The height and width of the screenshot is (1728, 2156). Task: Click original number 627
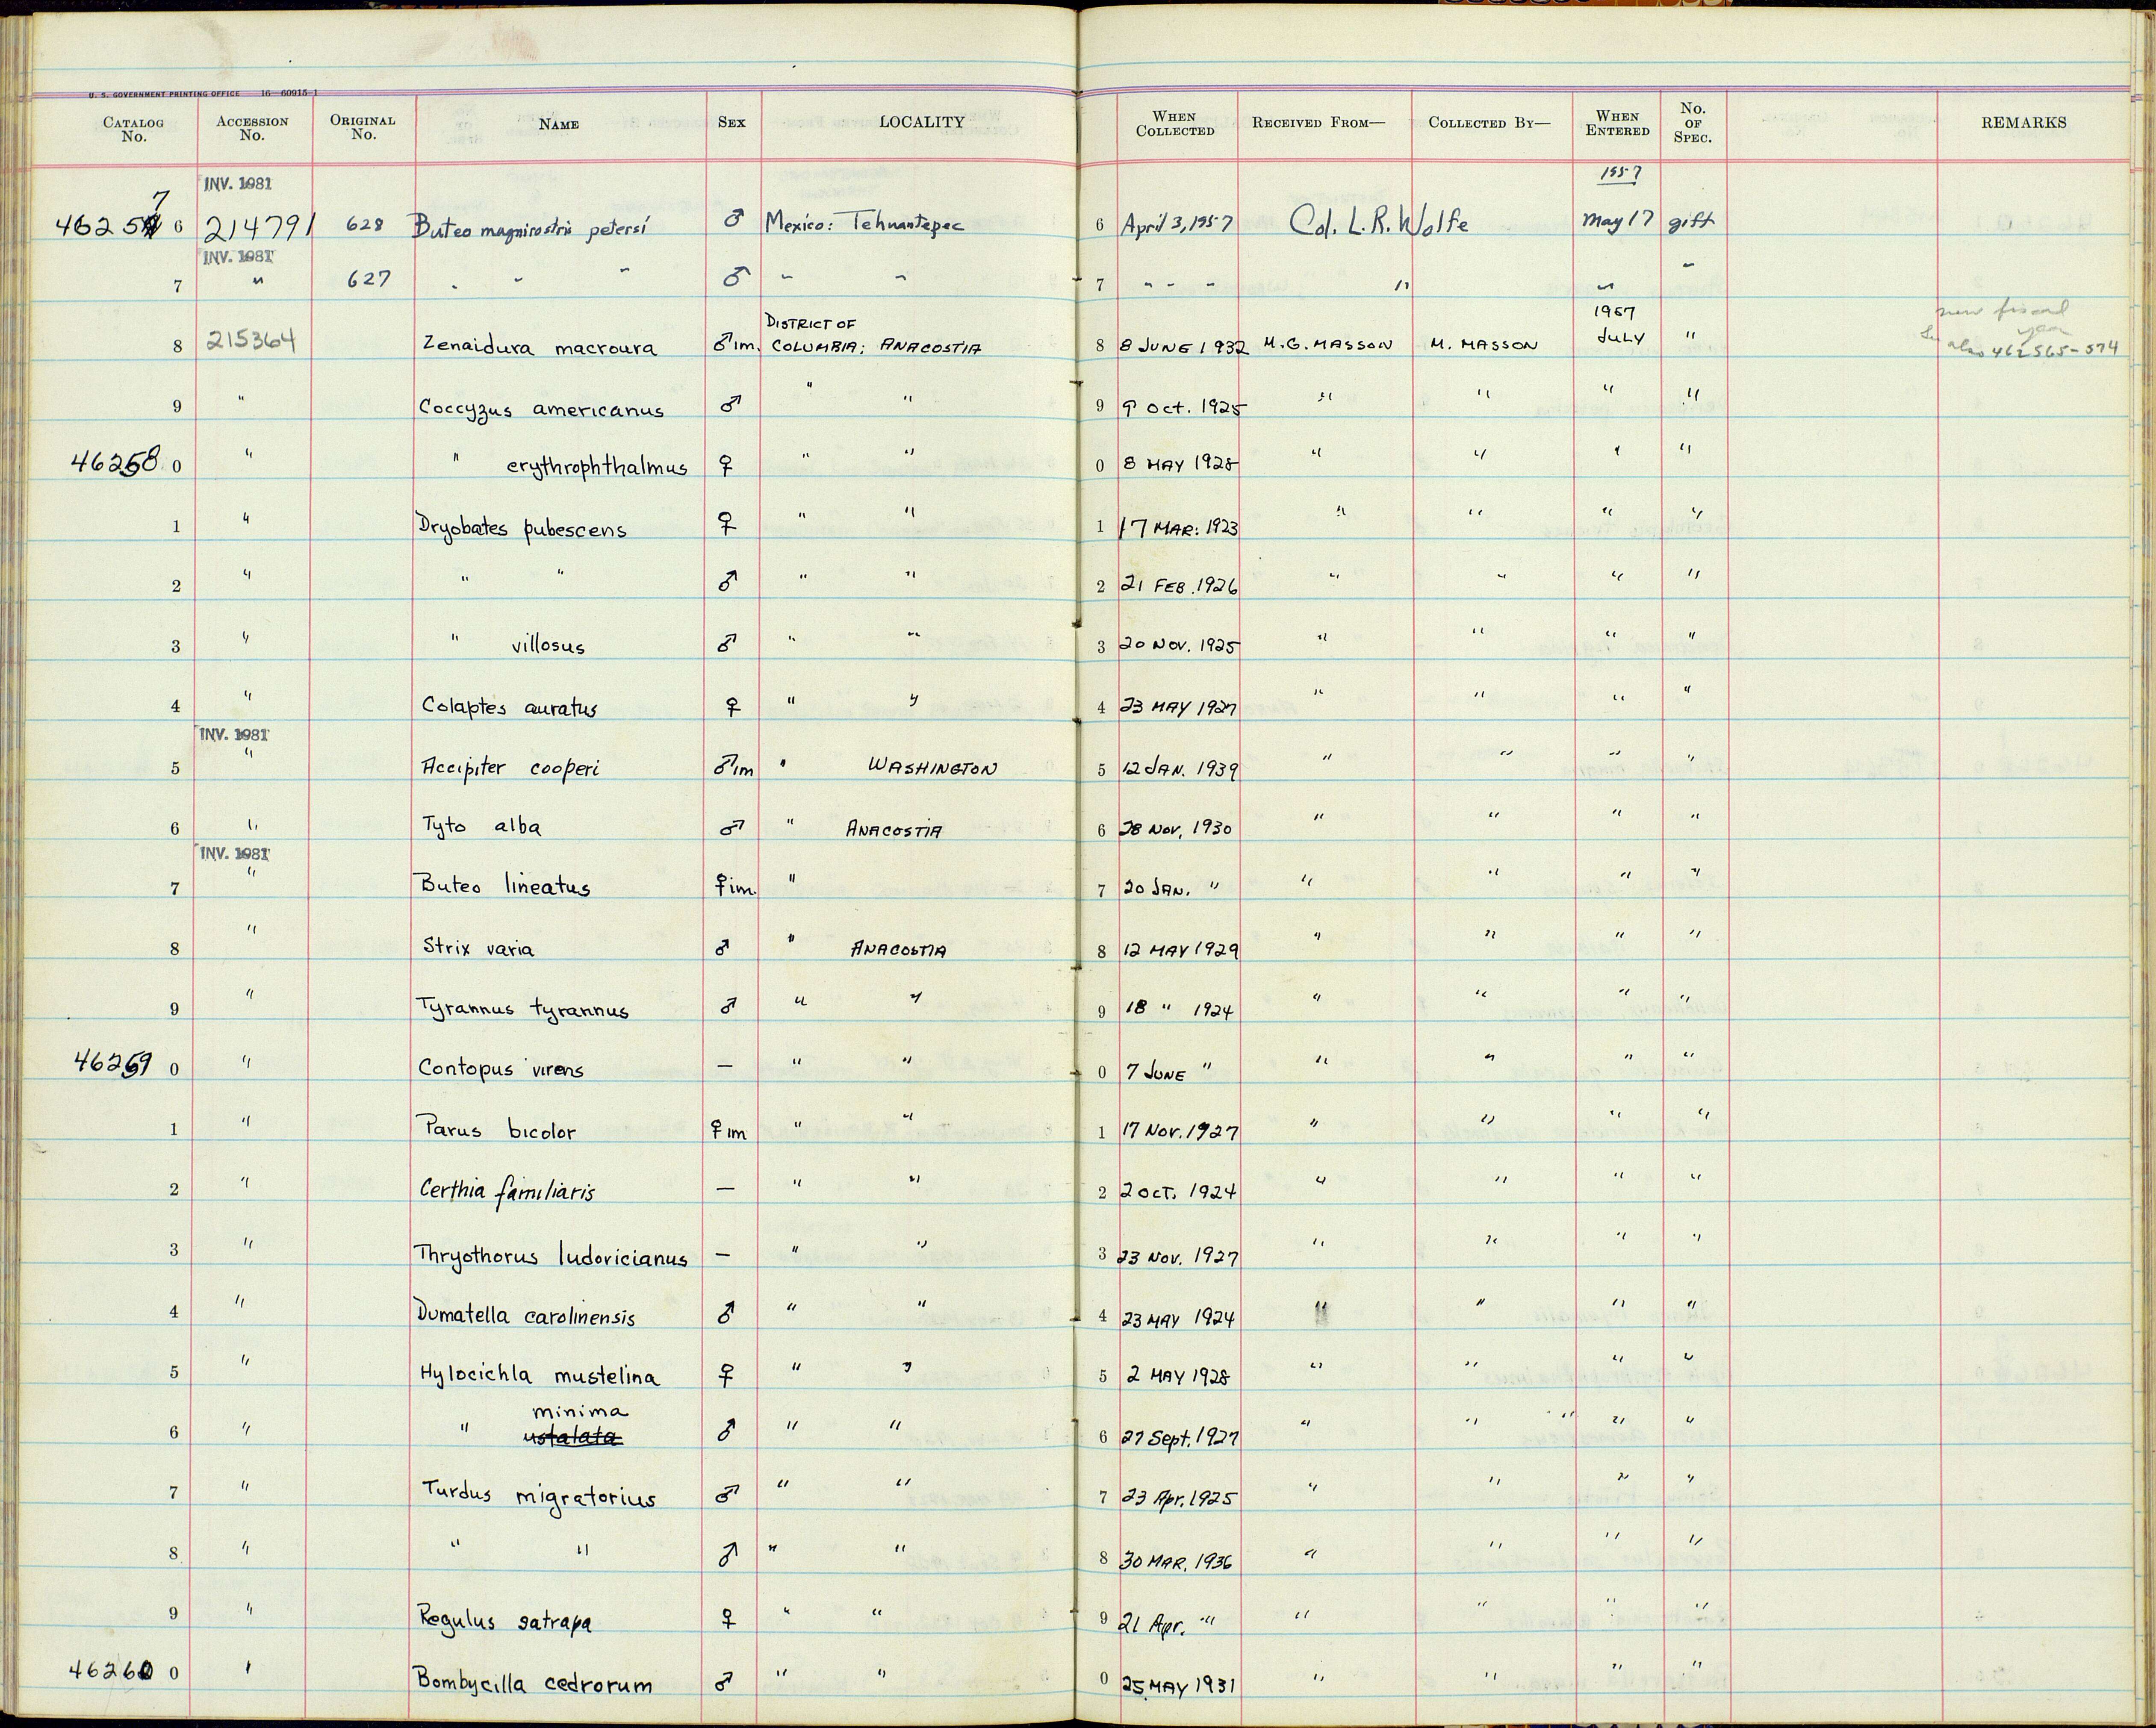click(368, 280)
